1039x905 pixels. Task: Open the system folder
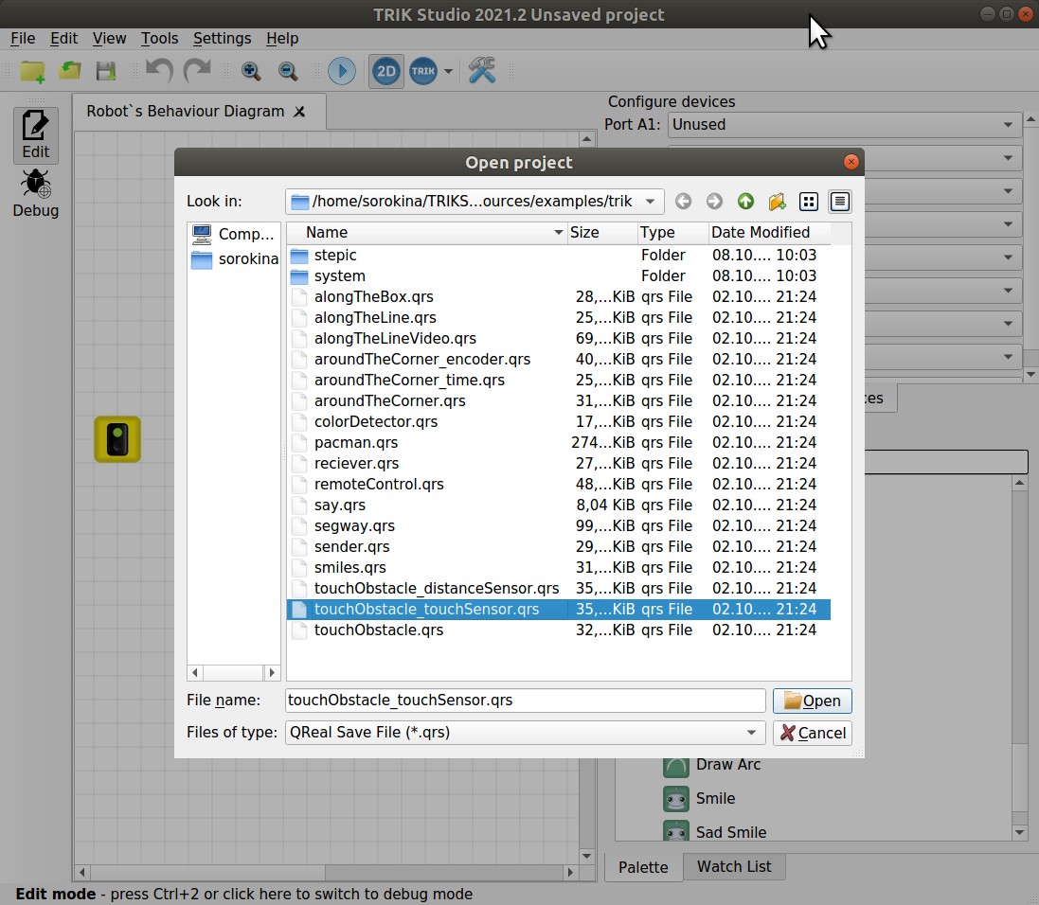(559, 275)
